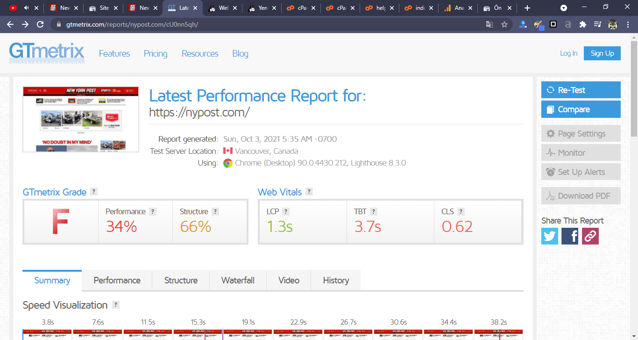The image size is (638, 340).
Task: Click the Web Vitals heading
Action: tap(280, 192)
